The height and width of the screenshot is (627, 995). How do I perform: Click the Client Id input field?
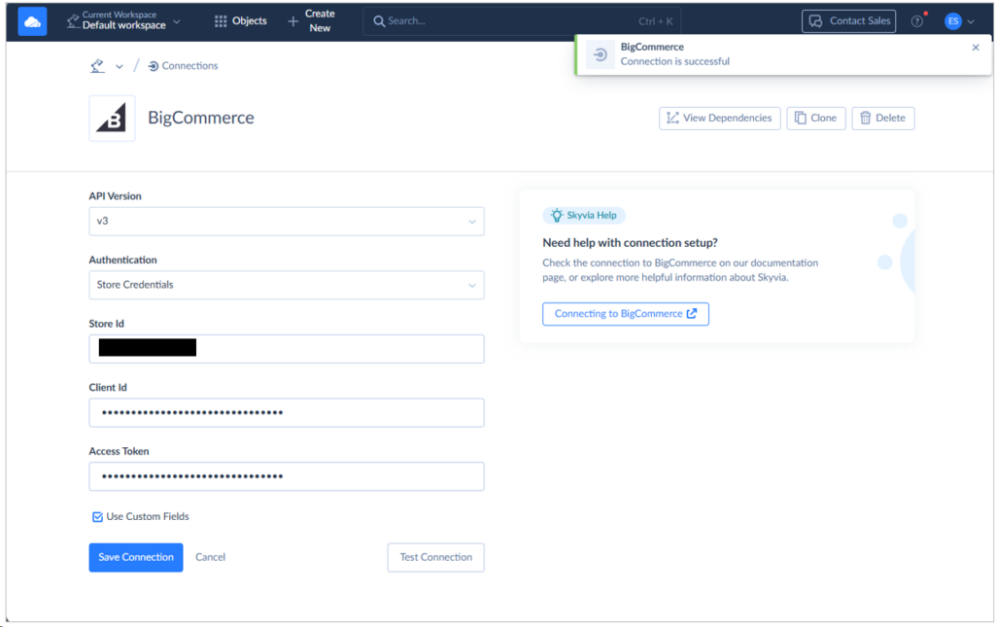pyautogui.click(x=287, y=412)
